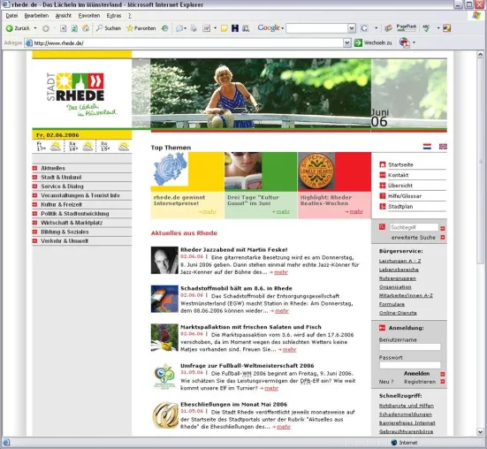Click the Übersicht sitemap icon
This screenshot has height=449, width=487.
(x=383, y=186)
